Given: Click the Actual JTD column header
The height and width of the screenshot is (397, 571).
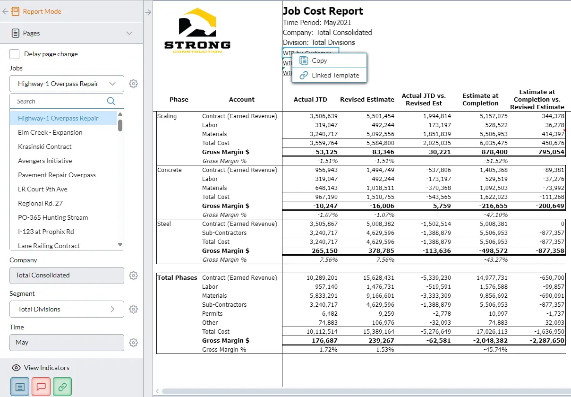Looking at the screenshot, I should (x=310, y=99).
